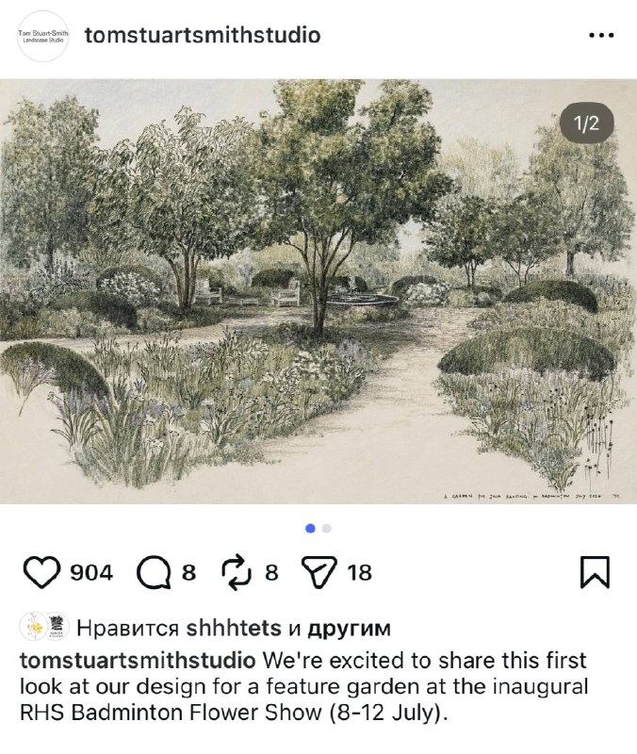
Task: Like the post with the heart icon
Action: (41, 572)
